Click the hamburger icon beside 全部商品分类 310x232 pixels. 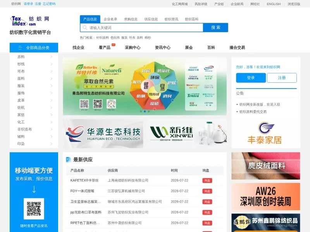coord(20,48)
